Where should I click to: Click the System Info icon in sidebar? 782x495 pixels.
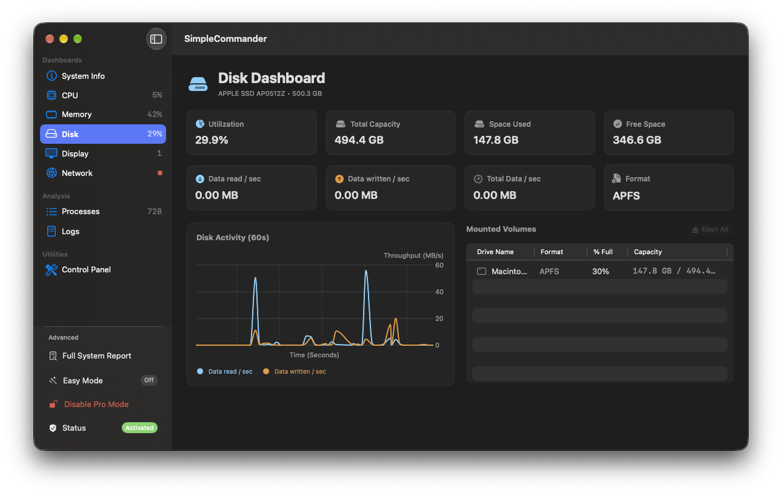pos(52,76)
